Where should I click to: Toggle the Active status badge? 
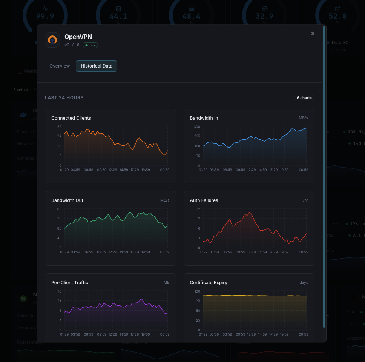(90, 45)
